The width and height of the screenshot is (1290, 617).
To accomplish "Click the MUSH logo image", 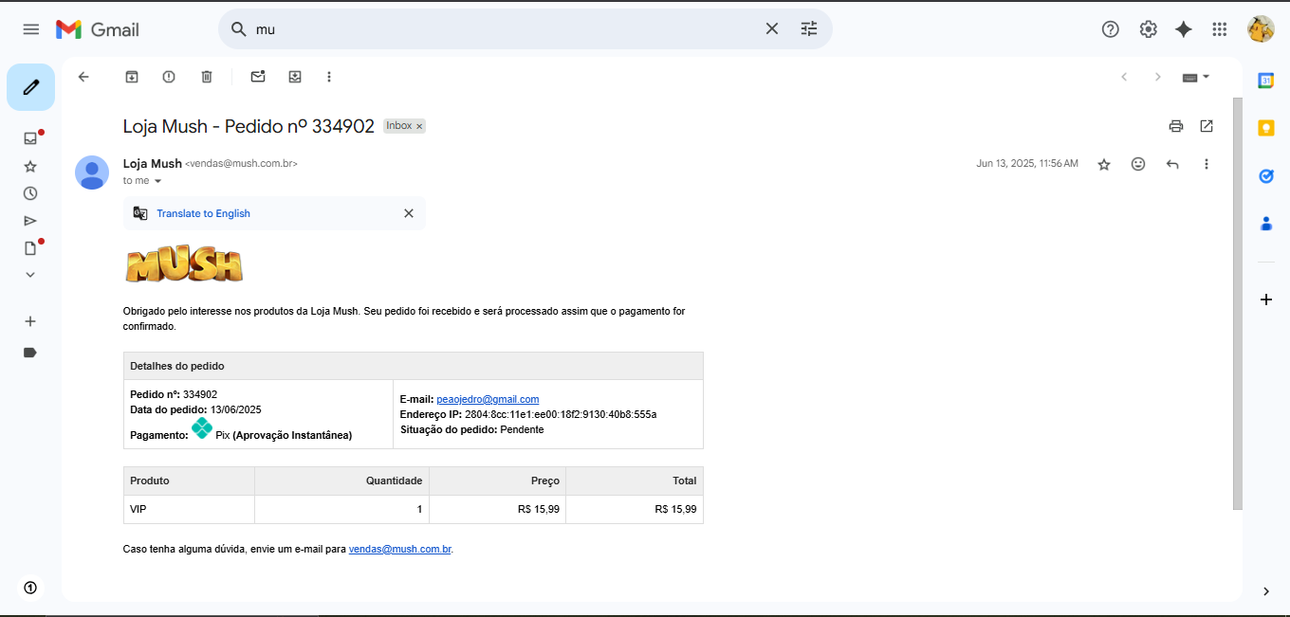I will point(184,264).
